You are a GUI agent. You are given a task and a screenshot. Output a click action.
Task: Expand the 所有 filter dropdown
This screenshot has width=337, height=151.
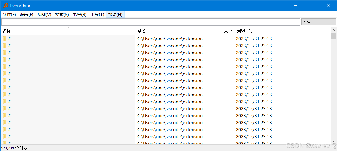[319, 22]
